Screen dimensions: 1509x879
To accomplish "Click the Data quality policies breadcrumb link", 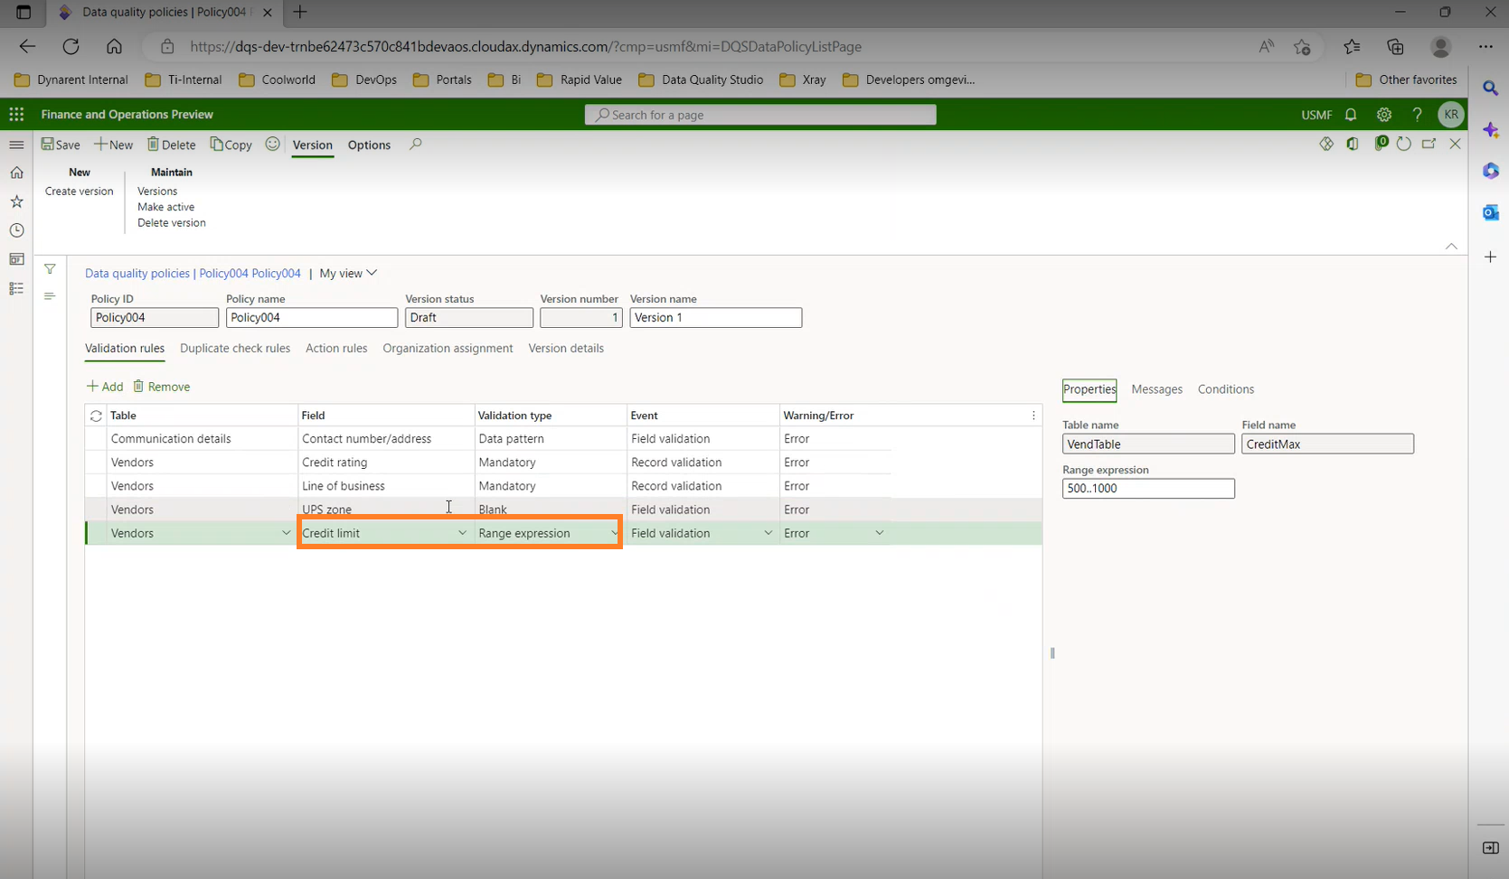I will tap(137, 273).
